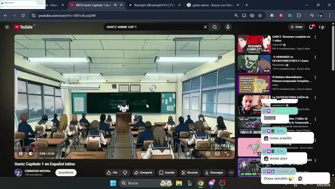This screenshot has height=189, width=335.
Task: Open options for La SATISFACTORIA CAÍDA video
Action: (x=315, y=97)
